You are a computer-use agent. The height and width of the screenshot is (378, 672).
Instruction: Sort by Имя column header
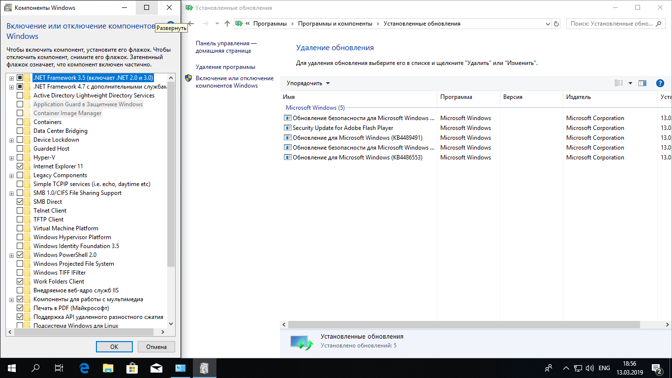[359, 97]
